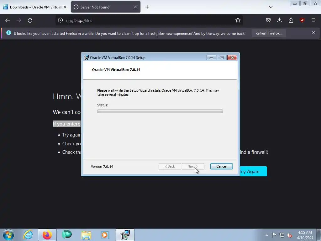321x241 pixels.
Task: Minimize the Firefox browser window
Action: pyautogui.click(x=295, y=3)
